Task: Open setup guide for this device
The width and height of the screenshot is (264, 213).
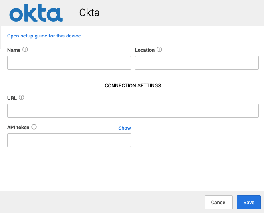Action: [x=44, y=36]
